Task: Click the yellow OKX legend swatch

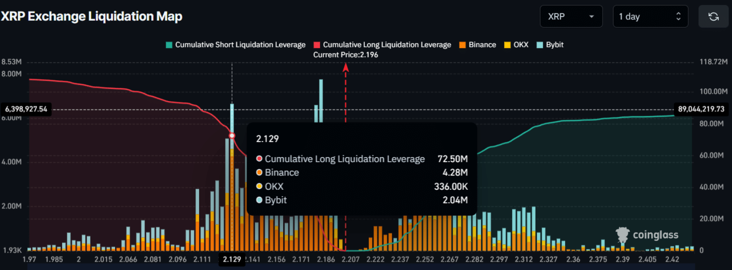Action: 507,45
